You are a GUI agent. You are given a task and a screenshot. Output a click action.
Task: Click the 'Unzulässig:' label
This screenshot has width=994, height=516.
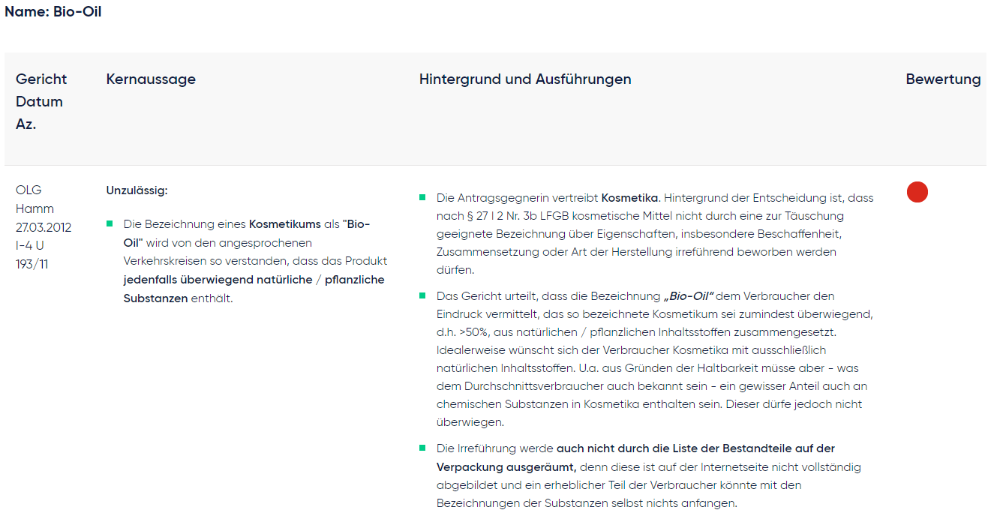pos(137,190)
